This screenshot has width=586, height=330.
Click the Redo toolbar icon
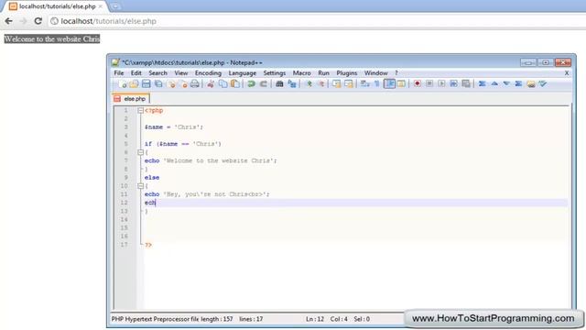pyautogui.click(x=264, y=84)
